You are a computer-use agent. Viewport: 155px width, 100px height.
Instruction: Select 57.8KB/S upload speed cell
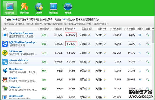71,35
